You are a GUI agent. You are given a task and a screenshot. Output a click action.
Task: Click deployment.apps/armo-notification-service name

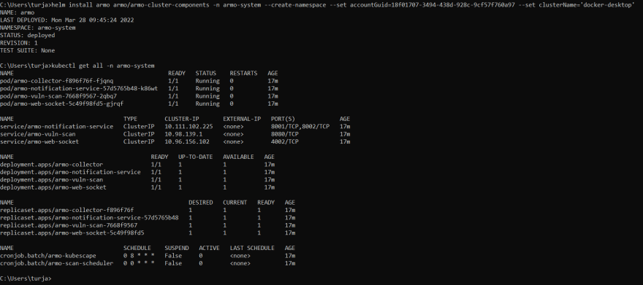pyautogui.click(x=70, y=172)
